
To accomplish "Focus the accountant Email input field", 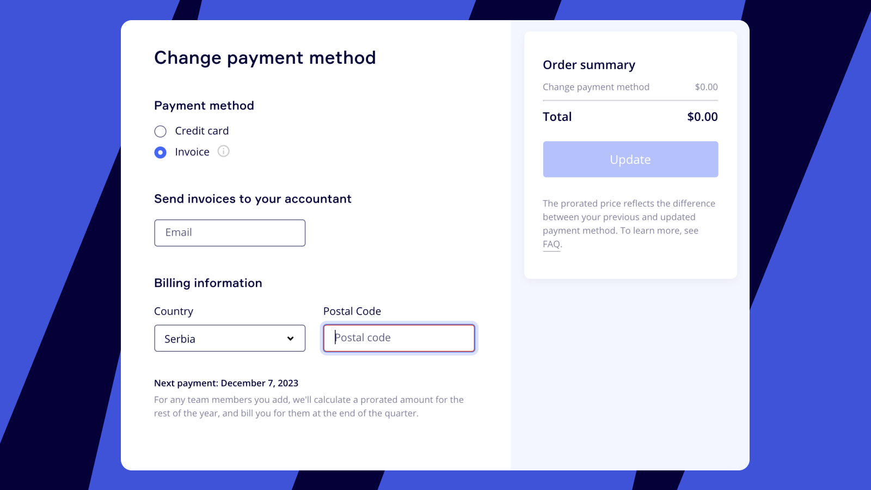I will pyautogui.click(x=230, y=233).
